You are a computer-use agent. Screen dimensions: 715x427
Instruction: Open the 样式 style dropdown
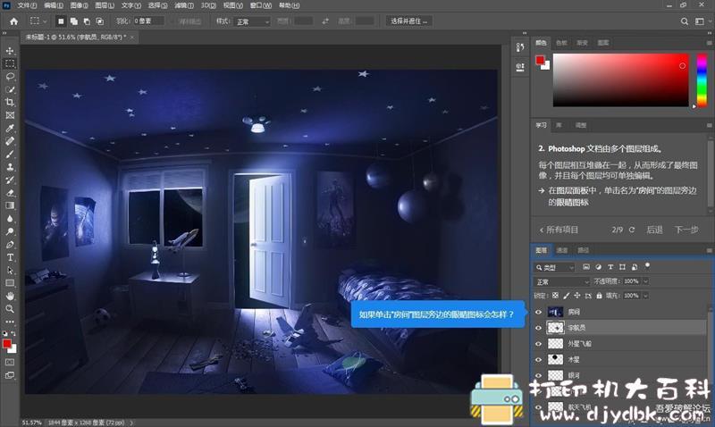pyautogui.click(x=253, y=21)
